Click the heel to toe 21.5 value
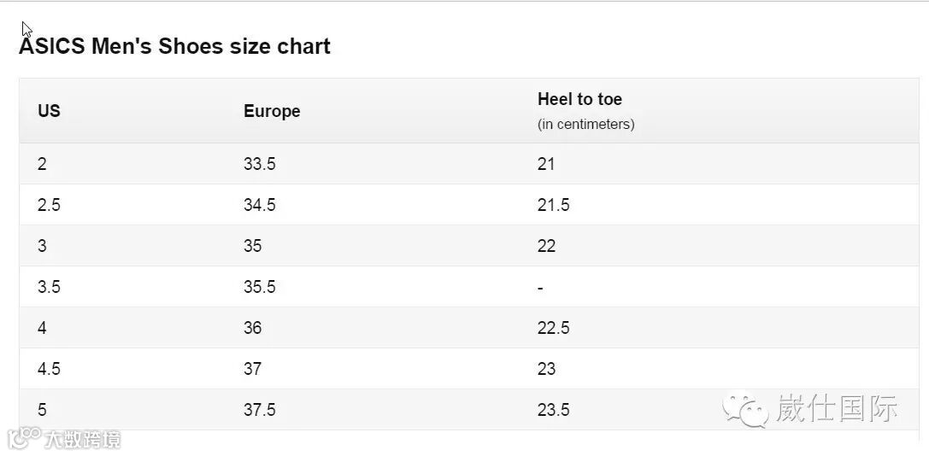This screenshot has height=456, width=929. 553,205
